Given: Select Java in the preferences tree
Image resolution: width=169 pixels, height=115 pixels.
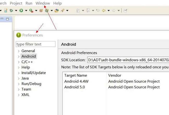Looking at the screenshot, I should pyautogui.click(x=25, y=78).
